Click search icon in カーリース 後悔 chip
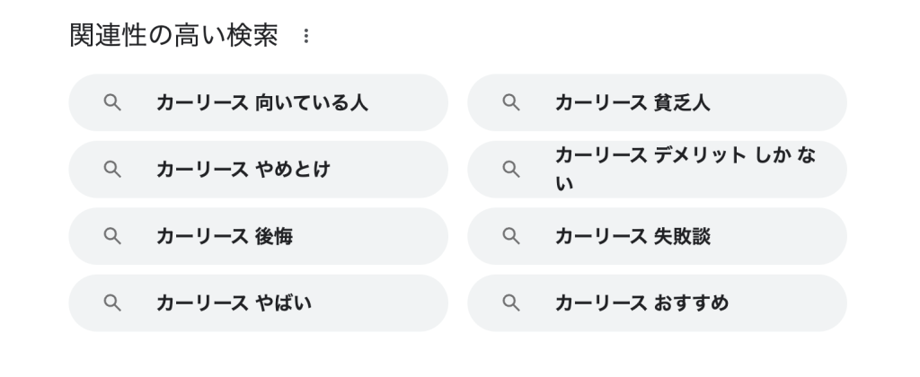 (x=112, y=236)
